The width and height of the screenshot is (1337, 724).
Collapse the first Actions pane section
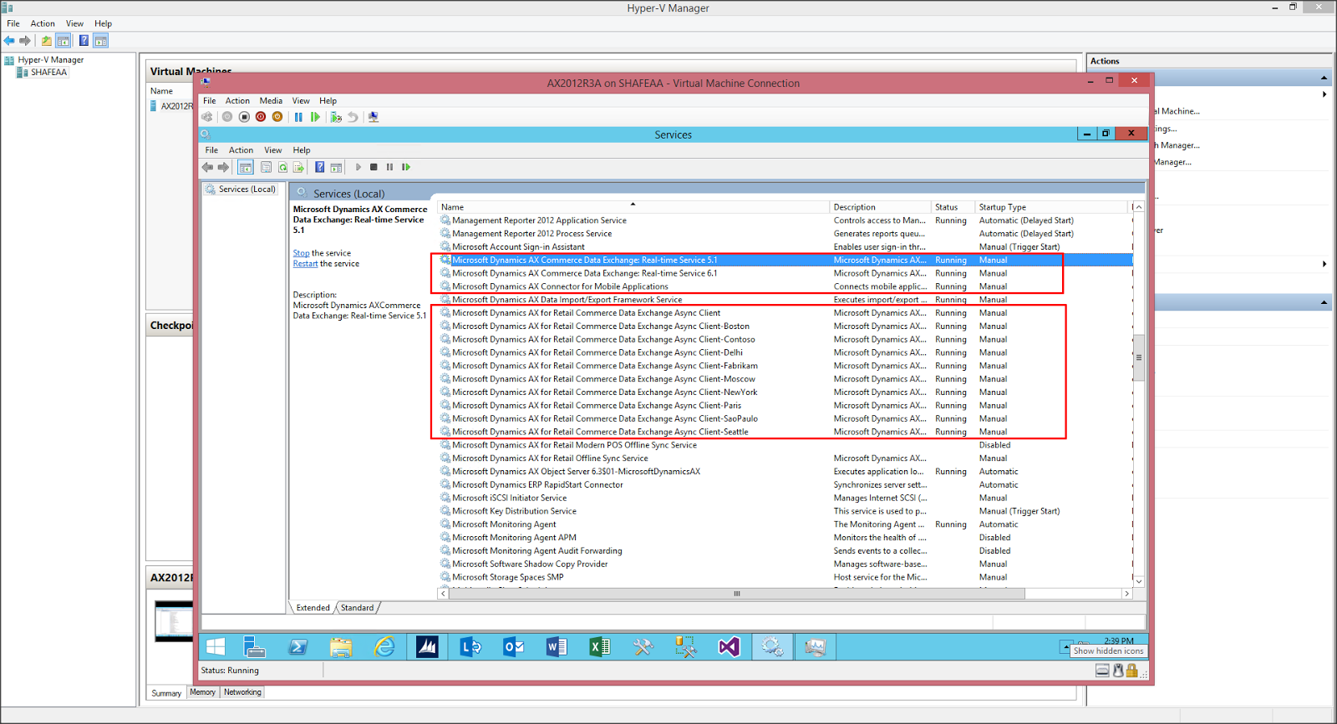[1324, 78]
